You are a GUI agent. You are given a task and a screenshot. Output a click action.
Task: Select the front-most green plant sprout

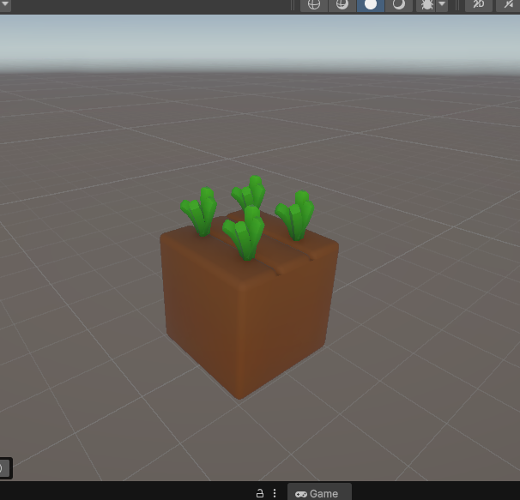(x=245, y=234)
